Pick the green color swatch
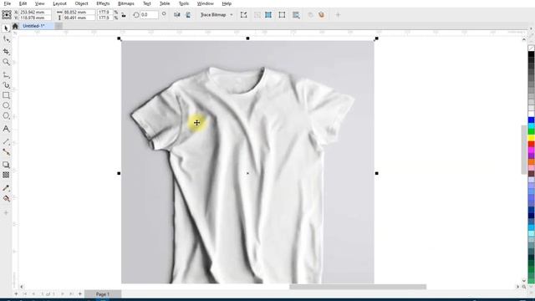Image resolution: width=535 pixels, height=301 pixels. tap(532, 132)
